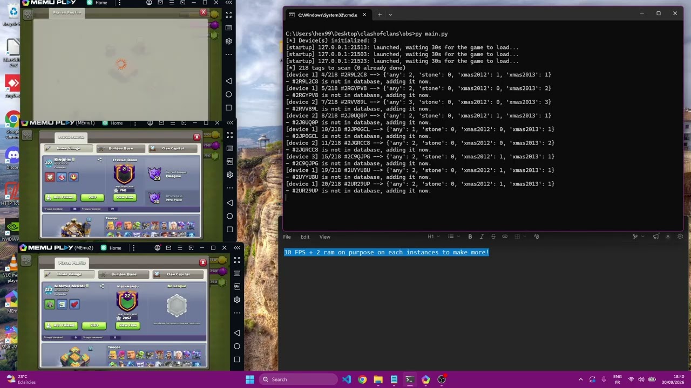Open MEmu1 sidebar settings gear

(x=229, y=175)
